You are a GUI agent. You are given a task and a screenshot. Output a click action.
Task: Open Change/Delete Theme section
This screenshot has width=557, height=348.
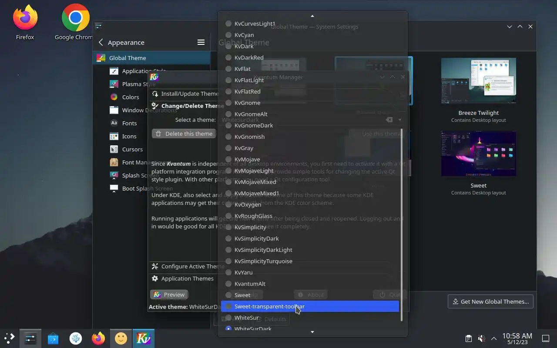(187, 106)
